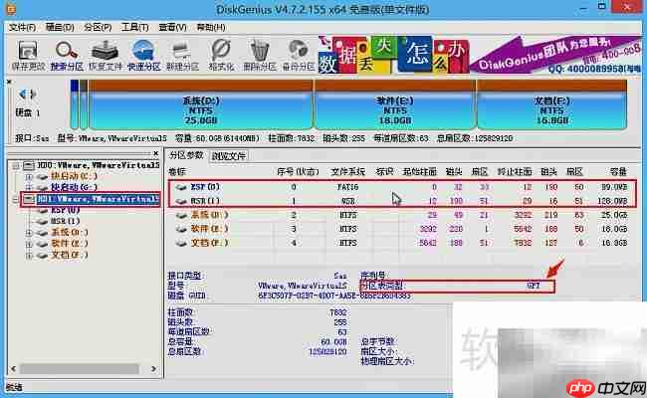Select the 文档(F:) NTFS 16.8GB partition bar
The height and width of the screenshot is (398, 647).
coord(551,104)
